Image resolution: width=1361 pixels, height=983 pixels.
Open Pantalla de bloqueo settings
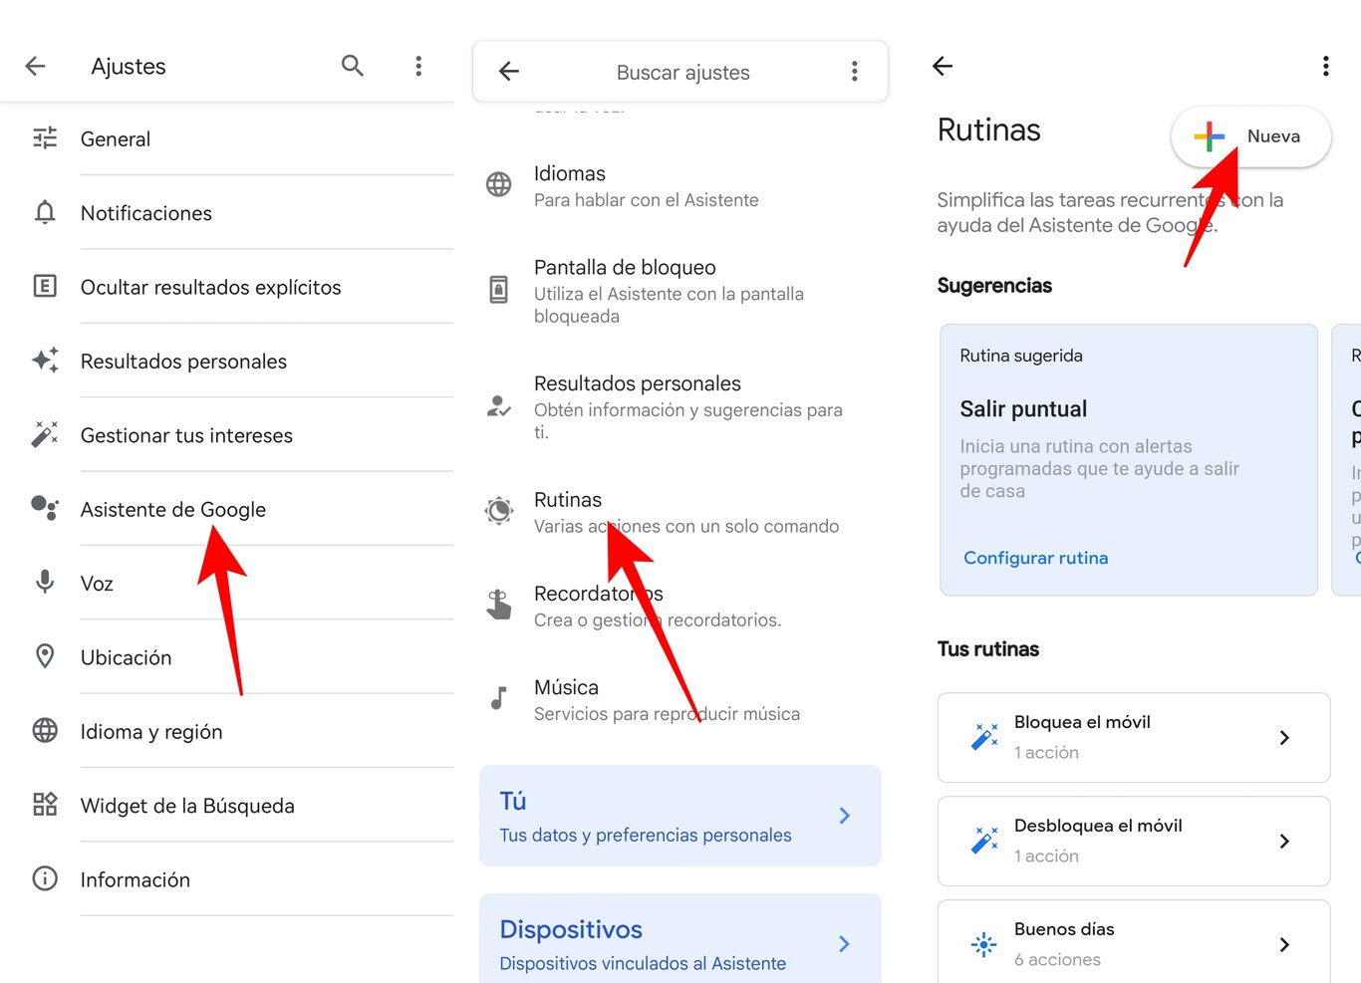pyautogui.click(x=680, y=291)
